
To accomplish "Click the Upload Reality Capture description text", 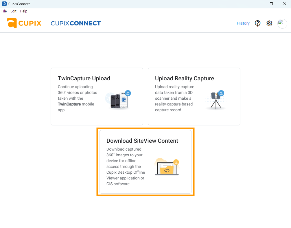I will point(175,98).
